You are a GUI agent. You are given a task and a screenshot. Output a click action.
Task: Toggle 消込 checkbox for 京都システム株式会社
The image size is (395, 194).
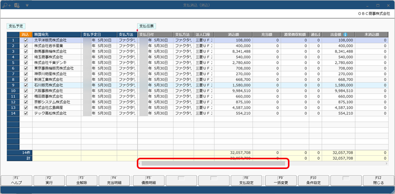[x=26, y=102]
